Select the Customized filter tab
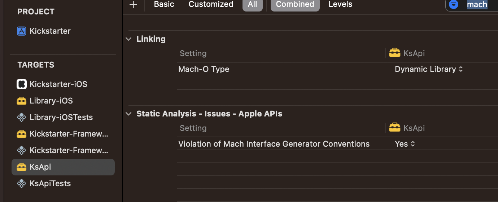 211,4
